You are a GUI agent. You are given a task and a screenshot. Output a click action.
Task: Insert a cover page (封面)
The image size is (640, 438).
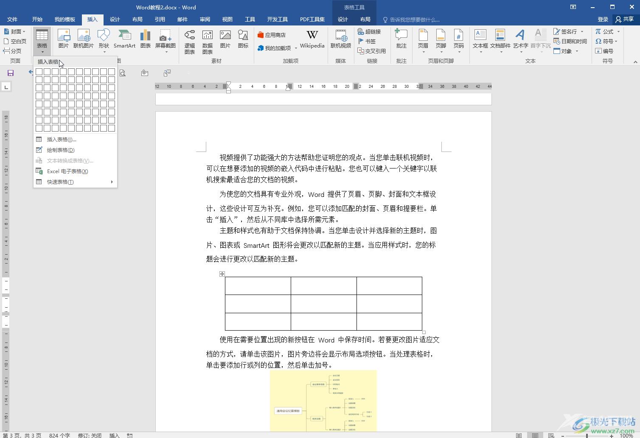coord(15,31)
